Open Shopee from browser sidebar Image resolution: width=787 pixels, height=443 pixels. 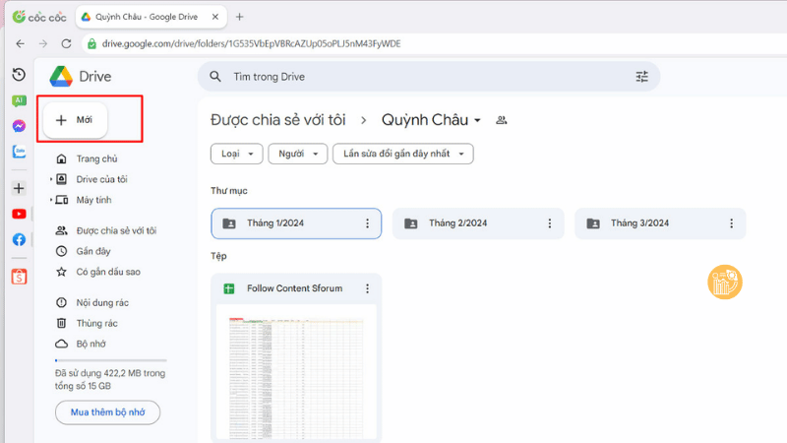pos(19,277)
